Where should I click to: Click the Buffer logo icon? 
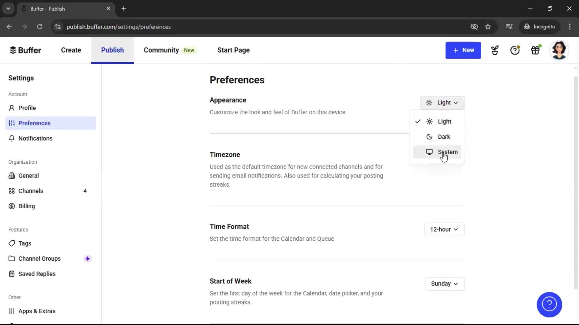click(13, 50)
